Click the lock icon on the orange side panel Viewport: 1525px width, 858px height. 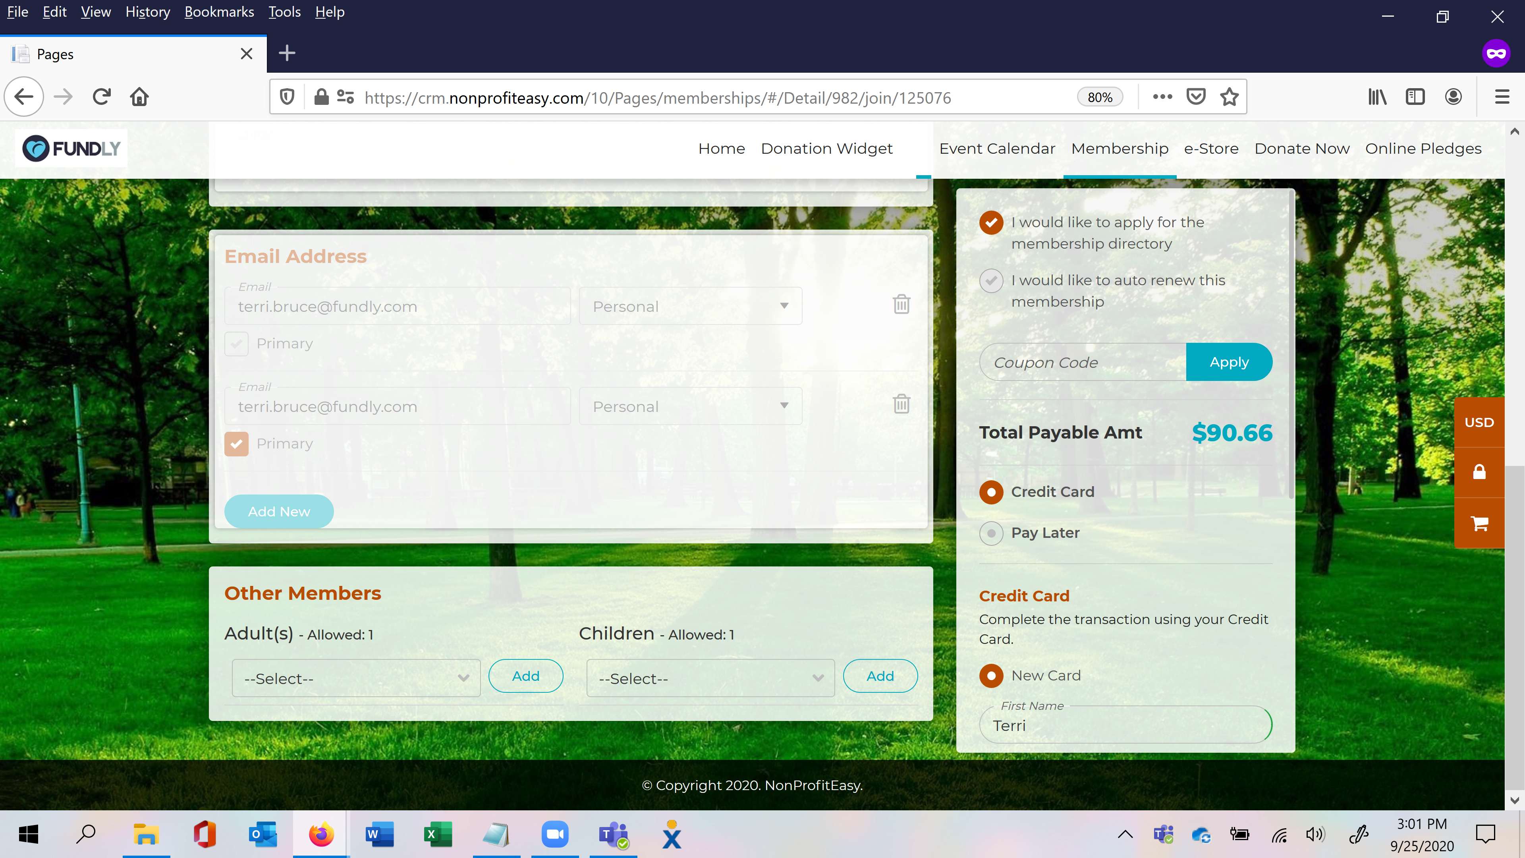pyautogui.click(x=1479, y=472)
